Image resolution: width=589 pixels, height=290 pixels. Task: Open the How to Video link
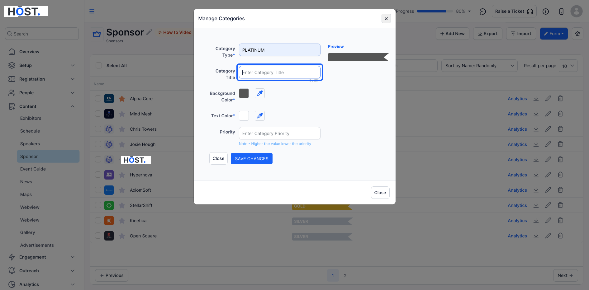pyautogui.click(x=175, y=32)
